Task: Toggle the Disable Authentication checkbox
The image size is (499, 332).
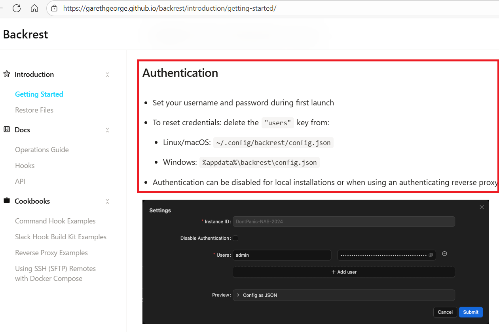Action: 235,238
